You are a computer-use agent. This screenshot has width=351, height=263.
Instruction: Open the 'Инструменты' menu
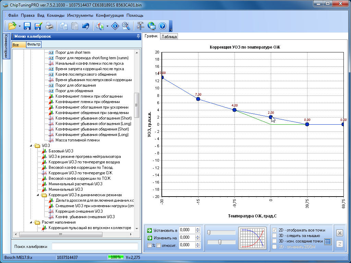[80, 15]
